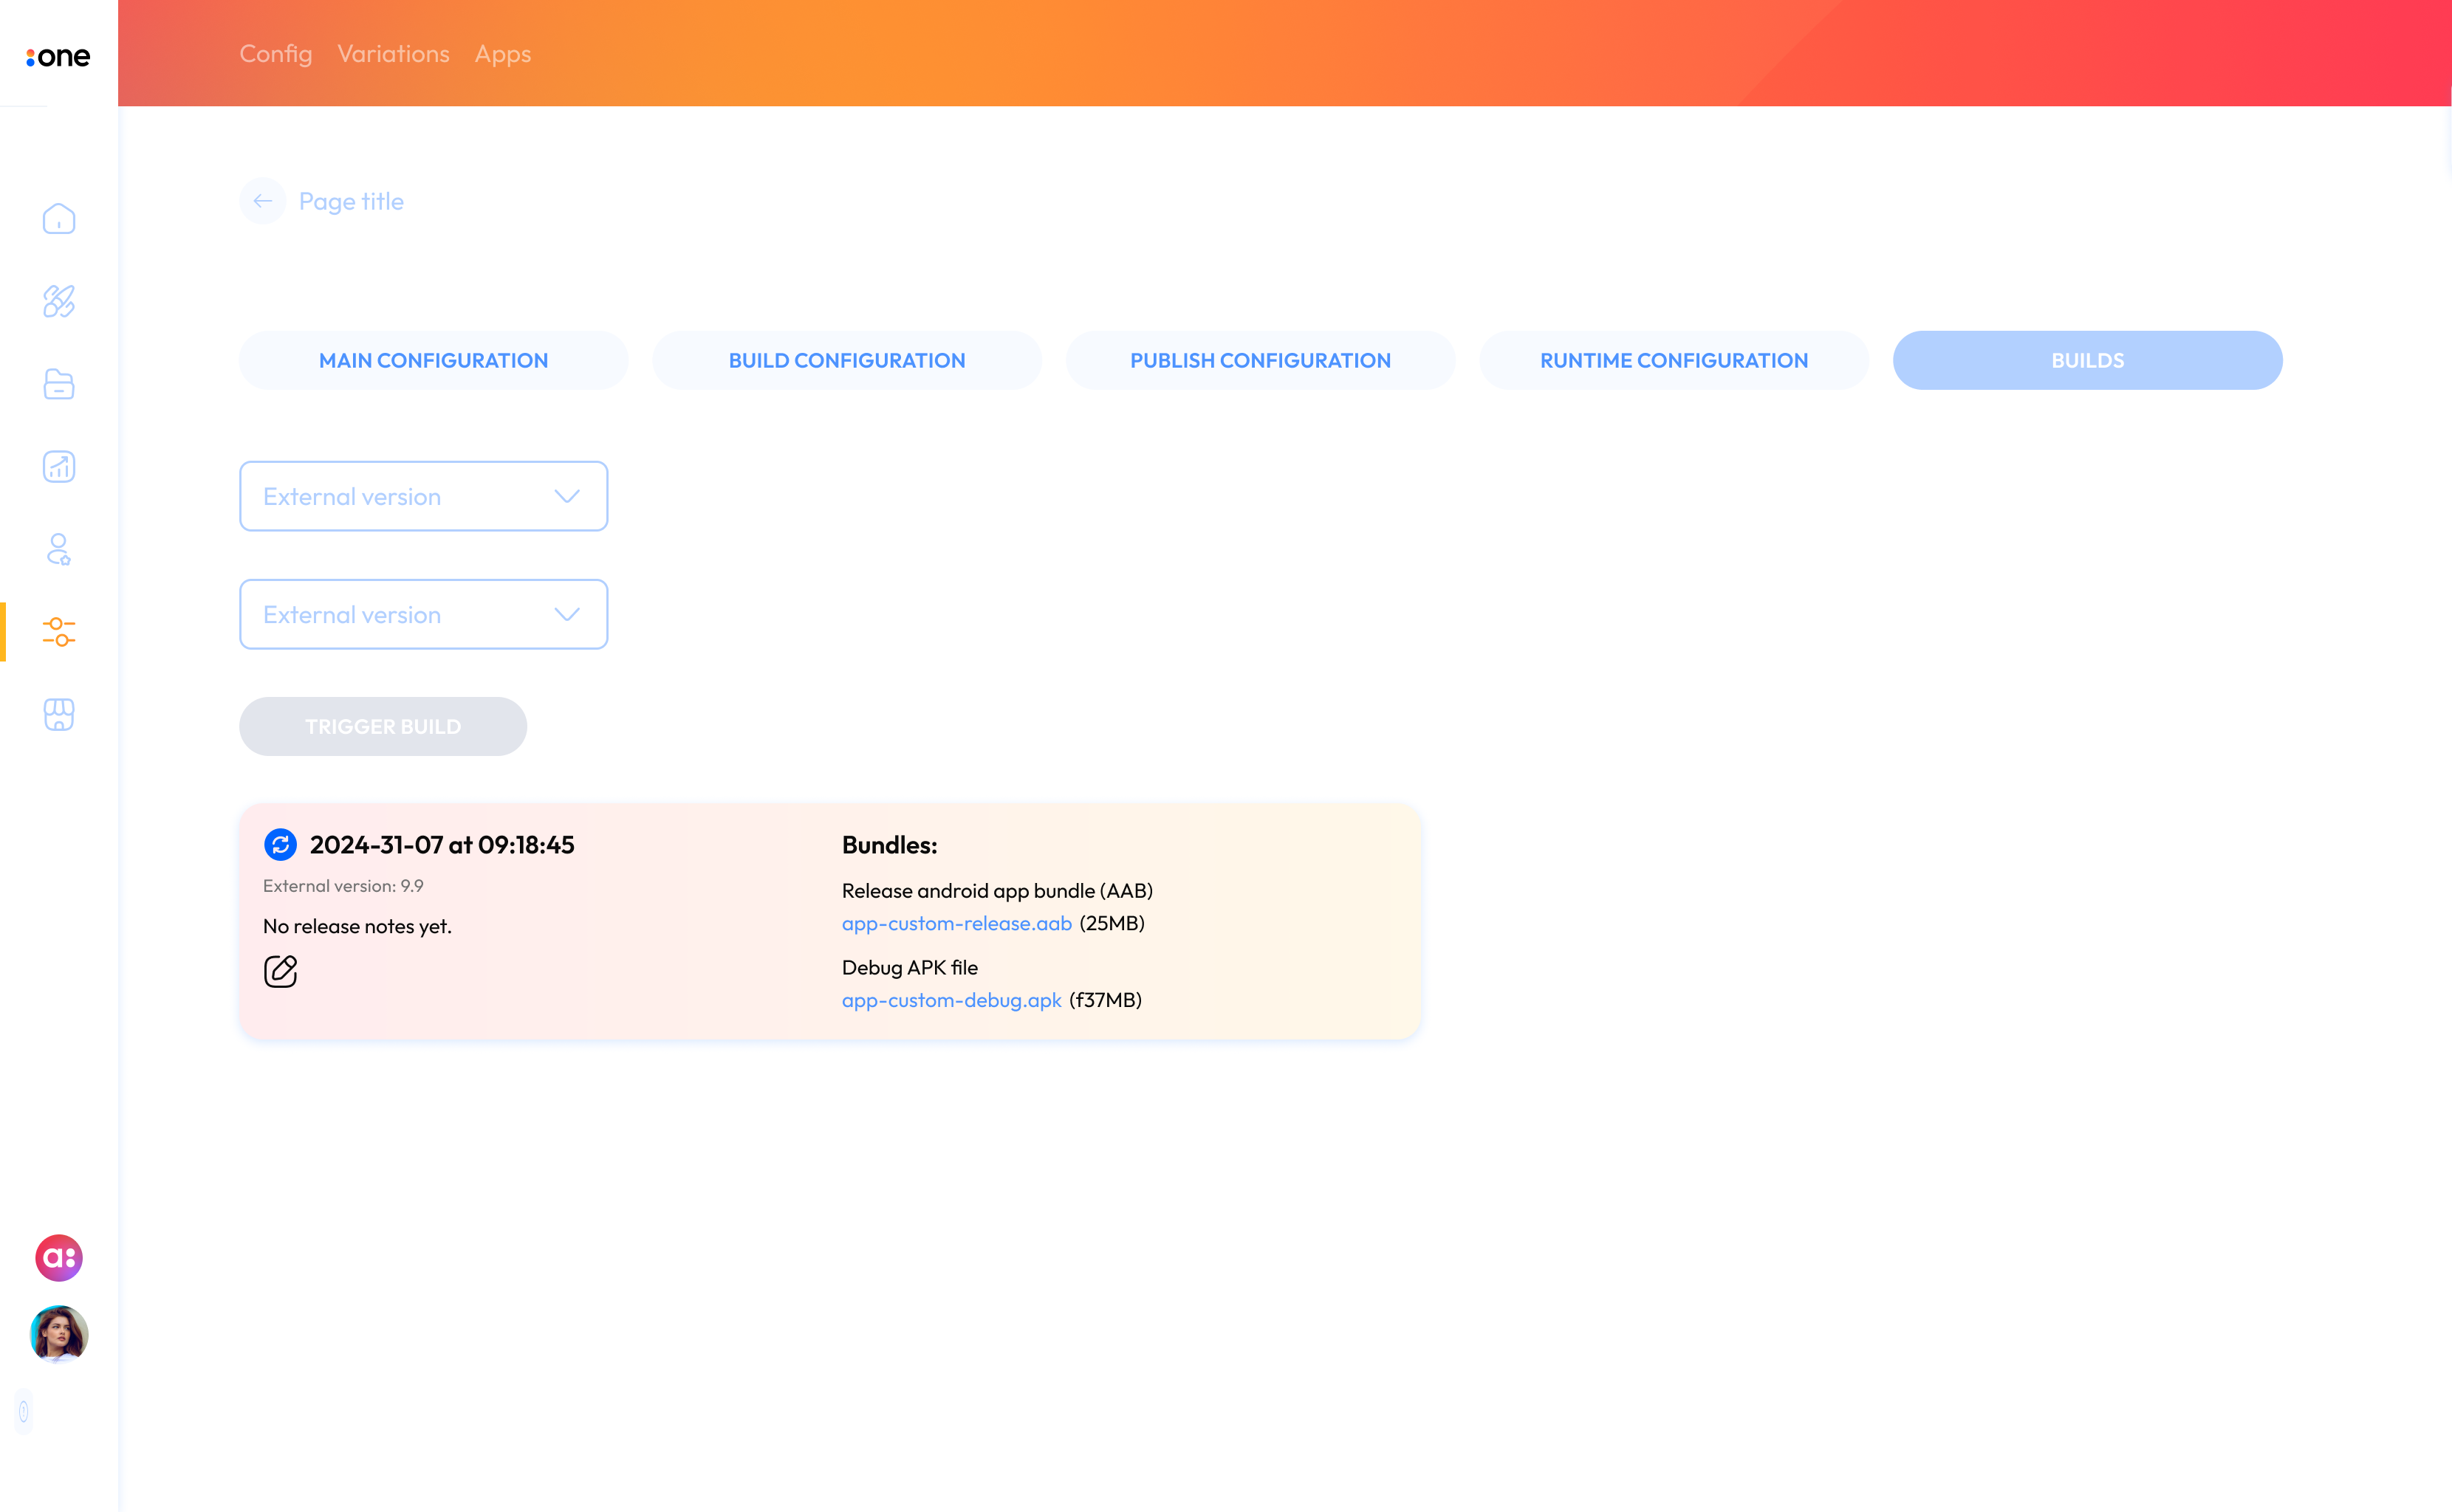Viewport: 2452px width, 1512px height.
Task: Click the one logo in sidebar
Action: point(58,57)
